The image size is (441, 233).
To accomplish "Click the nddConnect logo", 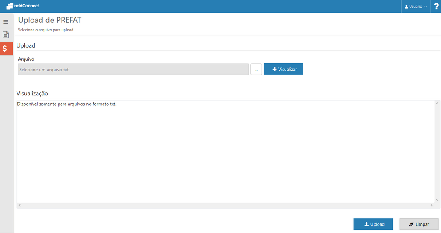I will click(x=23, y=6).
